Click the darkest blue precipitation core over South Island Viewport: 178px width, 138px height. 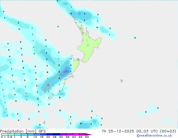pos(66,72)
